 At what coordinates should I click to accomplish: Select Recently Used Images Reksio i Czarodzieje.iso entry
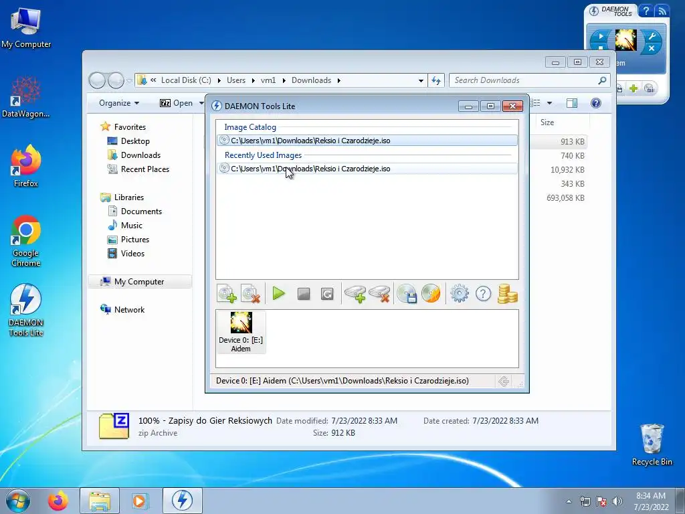(x=367, y=168)
